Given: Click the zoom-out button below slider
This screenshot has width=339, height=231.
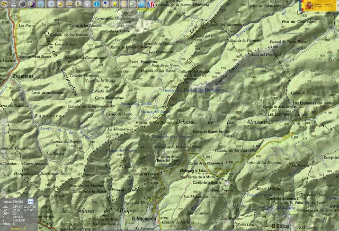Looking at the screenshot, I should coord(3,193).
